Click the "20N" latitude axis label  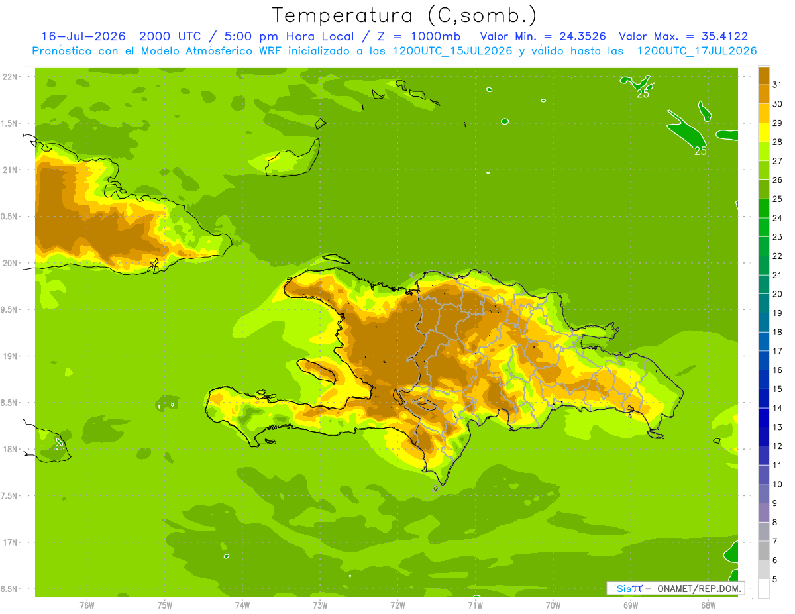(11, 263)
